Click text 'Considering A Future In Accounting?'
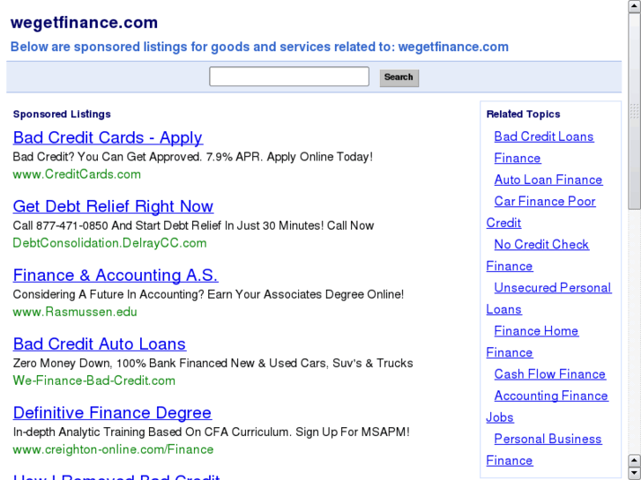The width and height of the screenshot is (641, 480). [108, 294]
